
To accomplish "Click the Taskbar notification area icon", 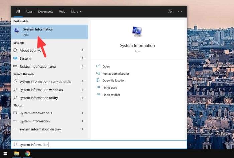I will point(15,66).
